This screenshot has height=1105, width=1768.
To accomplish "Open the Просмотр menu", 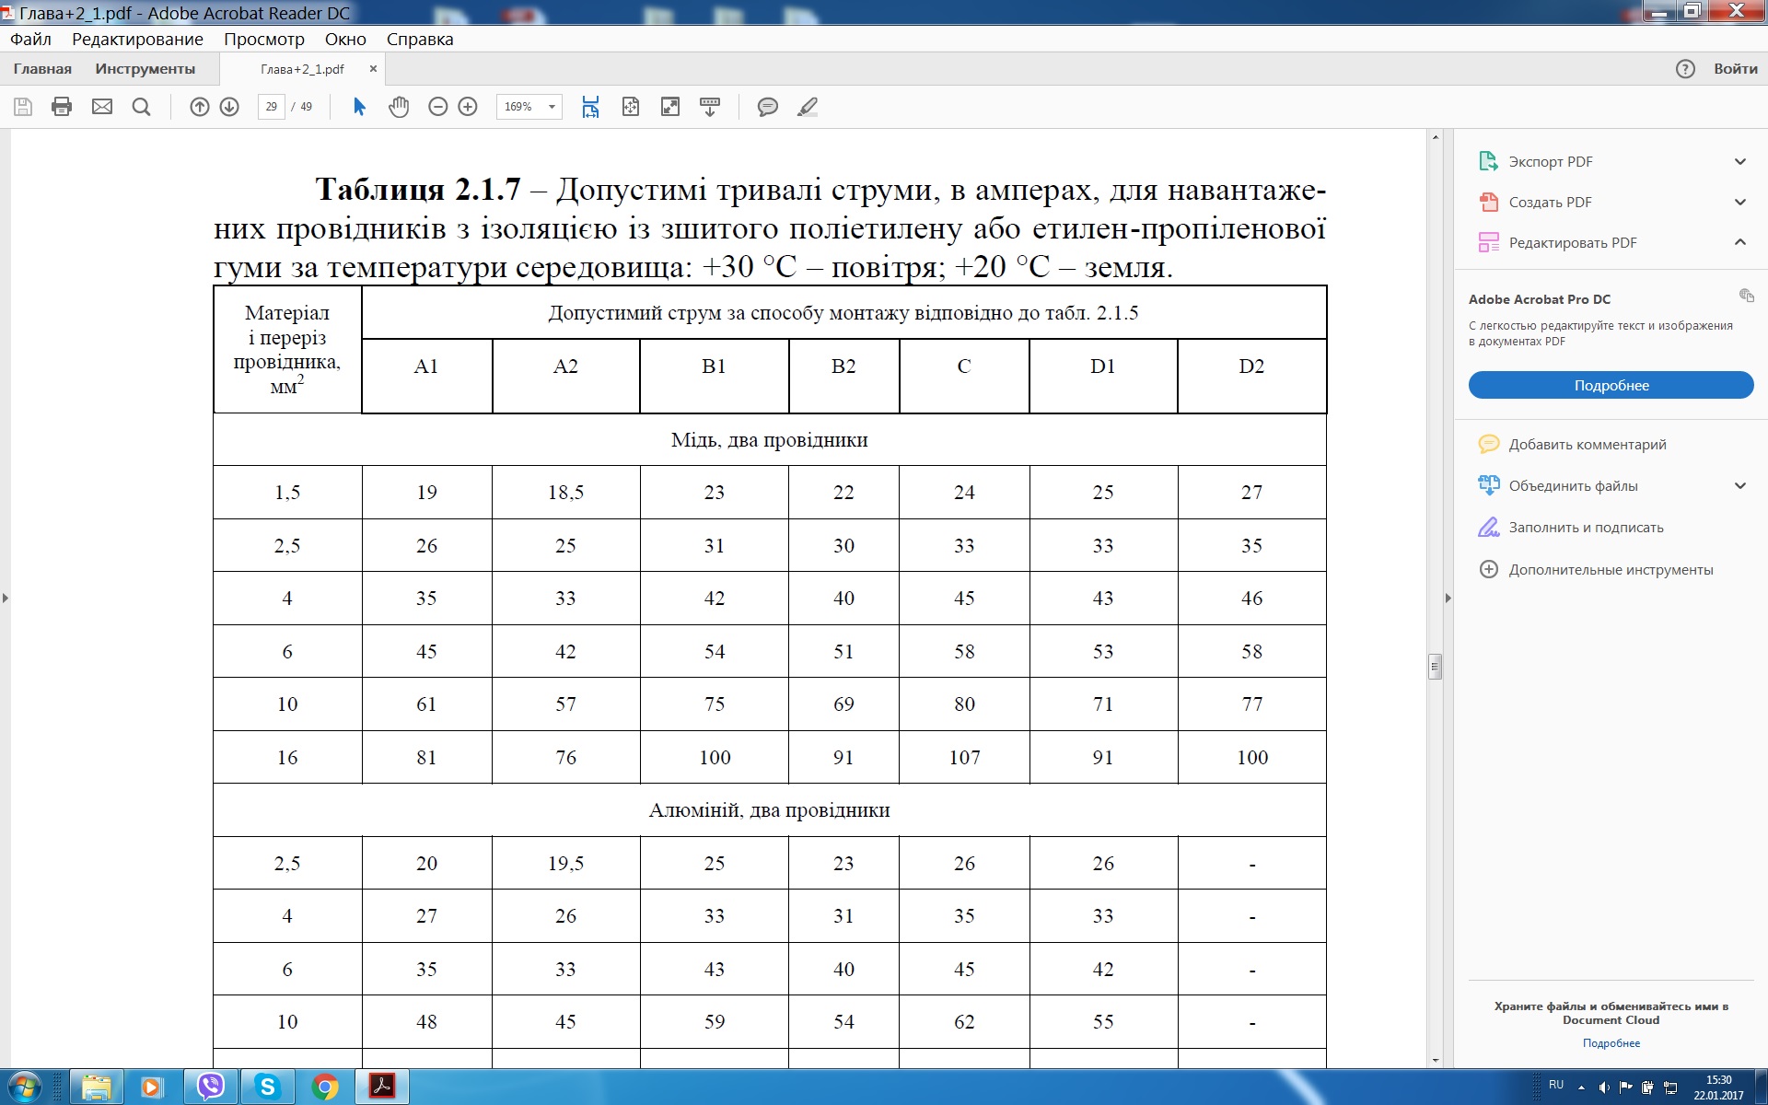I will pos(263,40).
